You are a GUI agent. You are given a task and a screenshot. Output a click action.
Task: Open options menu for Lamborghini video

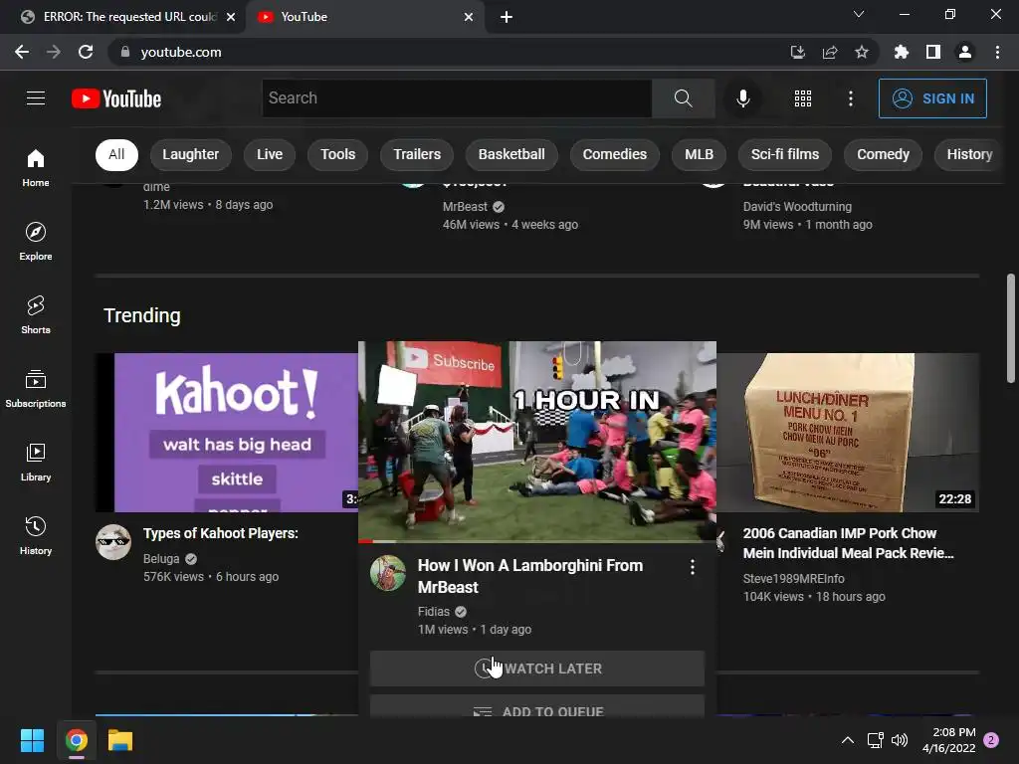tap(693, 566)
